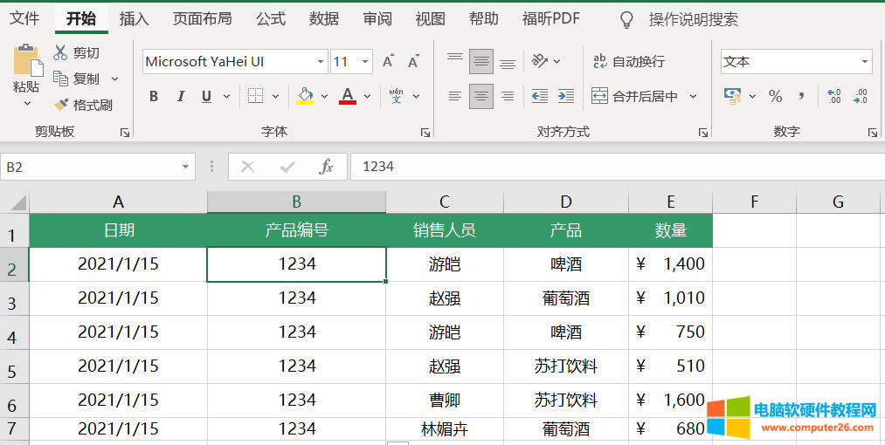Click the borders icon in font group

pyautogui.click(x=255, y=96)
